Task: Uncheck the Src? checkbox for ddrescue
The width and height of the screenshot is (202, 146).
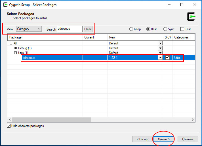Action: click(x=167, y=57)
